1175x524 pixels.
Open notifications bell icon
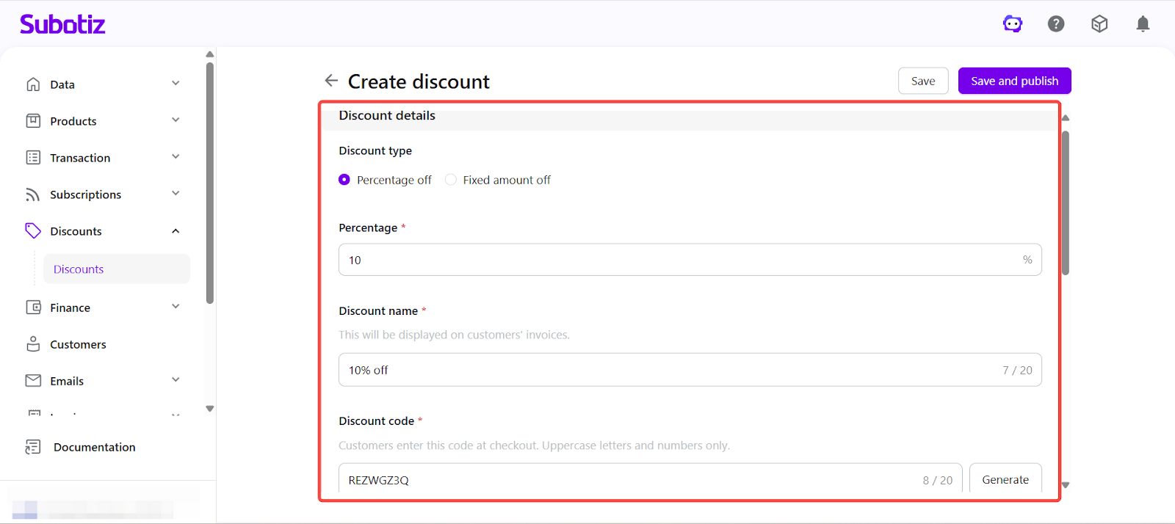point(1143,24)
